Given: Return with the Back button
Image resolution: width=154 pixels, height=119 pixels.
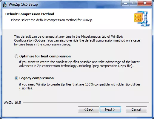Looking at the screenshot, I should pyautogui.click(x=89, y=109).
